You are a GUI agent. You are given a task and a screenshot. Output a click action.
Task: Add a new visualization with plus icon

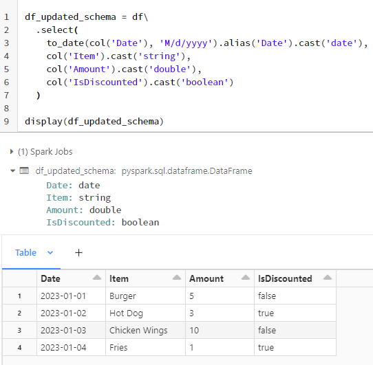[78, 252]
